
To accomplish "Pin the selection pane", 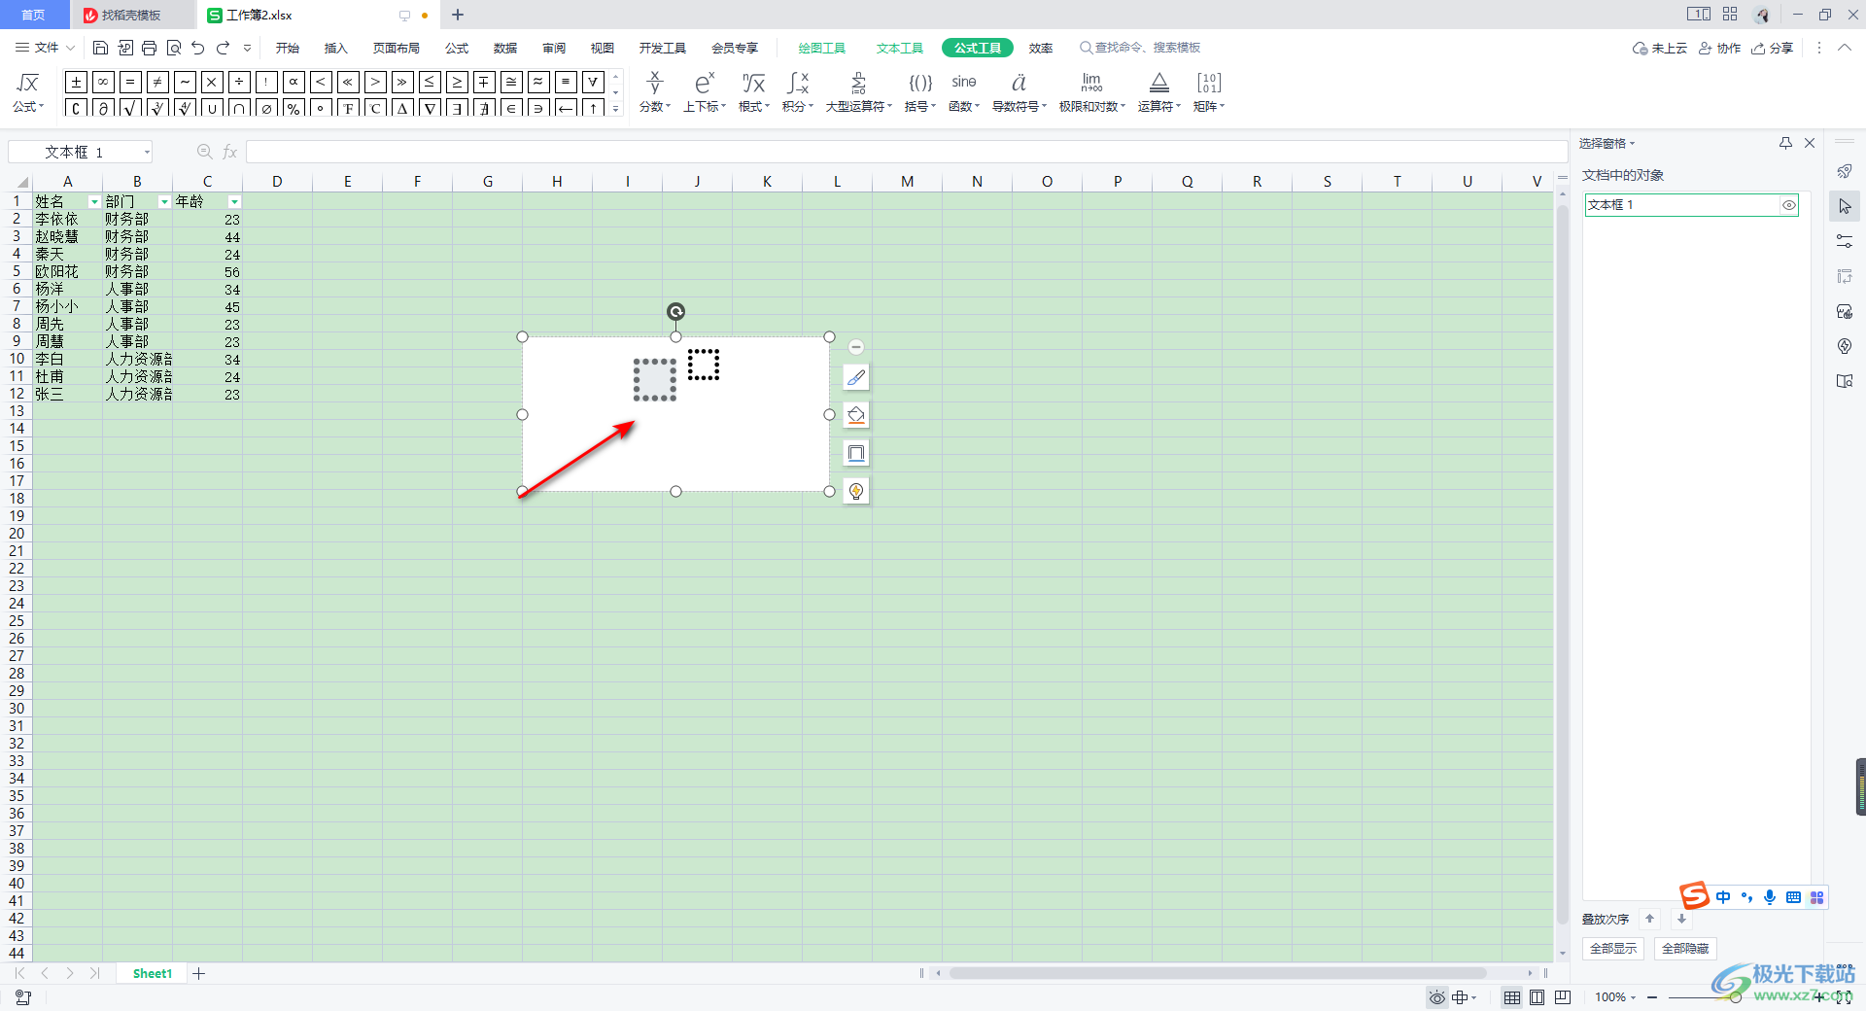I will [x=1785, y=143].
